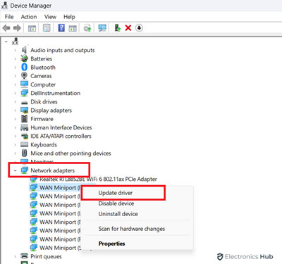Click the Disk drives icon
Screen dimensions: 282x264
click(24, 102)
